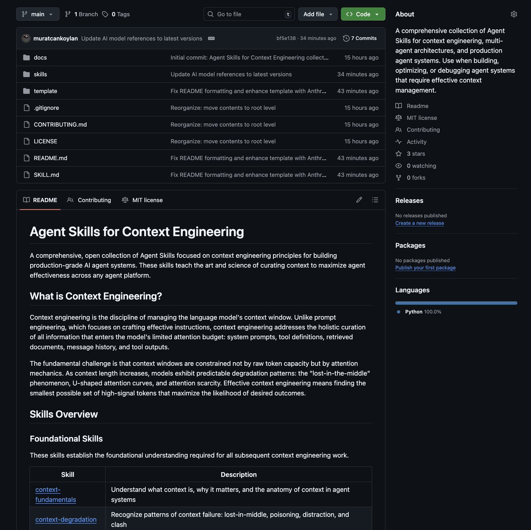Click the forks icon in sidebar
531x530 pixels.
pyautogui.click(x=399, y=178)
